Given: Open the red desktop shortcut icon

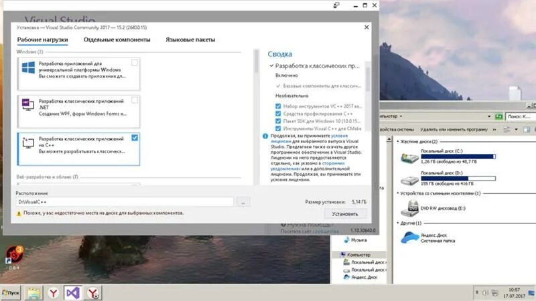Looking at the screenshot, I should click(14, 255).
